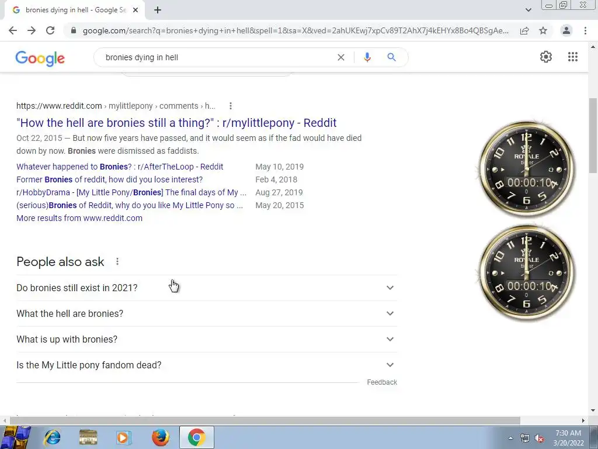Select the date May 20, 2015
598x449 pixels.
pyautogui.click(x=280, y=205)
